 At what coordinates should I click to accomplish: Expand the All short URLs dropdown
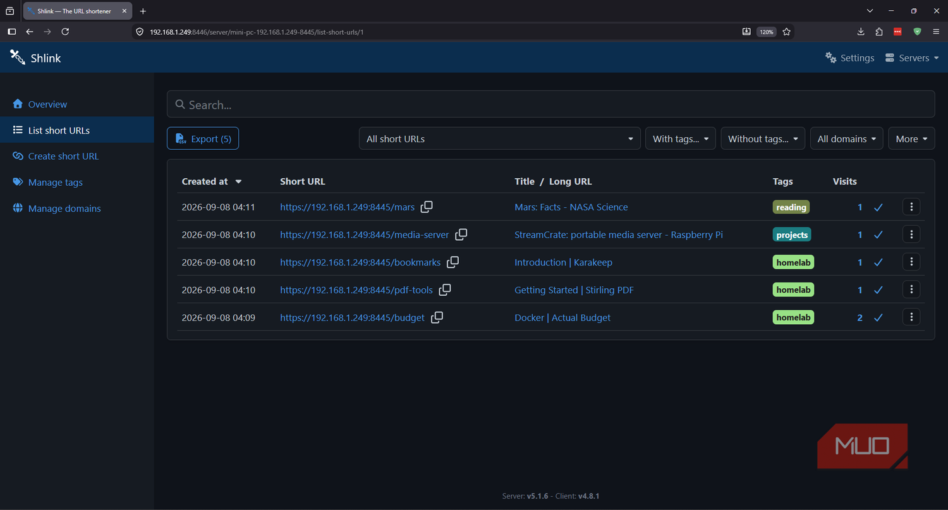pyautogui.click(x=500, y=138)
